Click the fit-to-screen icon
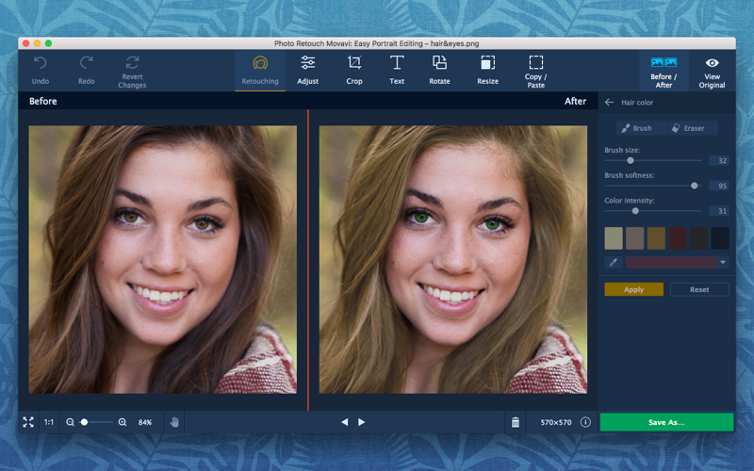Screen dimensions: 754x471 pos(28,422)
